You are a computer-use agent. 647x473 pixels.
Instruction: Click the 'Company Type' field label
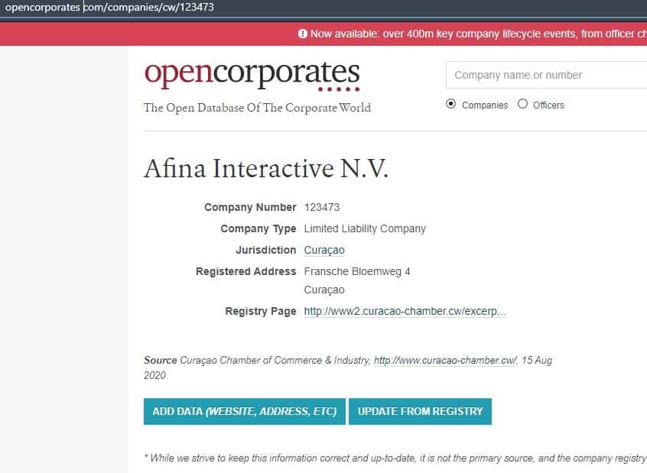[x=258, y=228]
